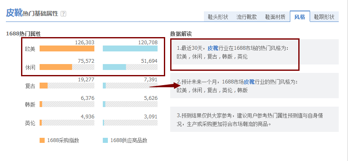This screenshot has width=348, height=161.
Task: Click the blue 欧美 supply count bar
Action: (x=130, y=48)
